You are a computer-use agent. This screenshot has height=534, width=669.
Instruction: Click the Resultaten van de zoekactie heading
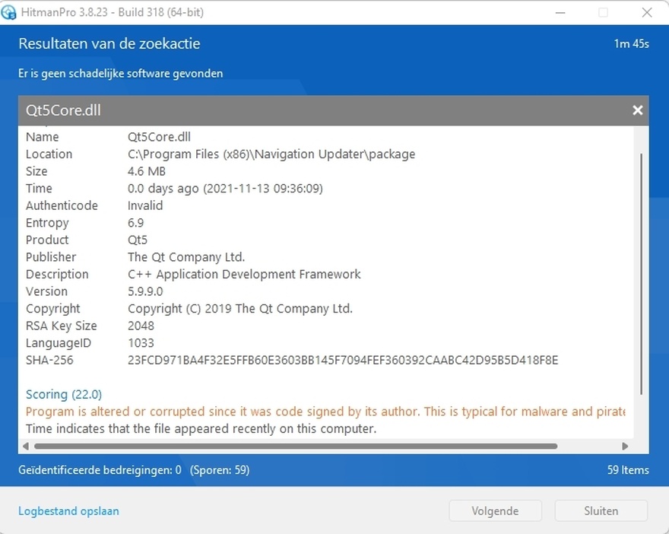click(109, 43)
